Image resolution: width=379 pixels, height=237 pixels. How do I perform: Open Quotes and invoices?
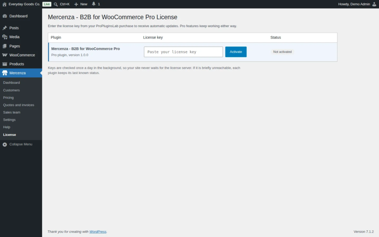pyautogui.click(x=19, y=105)
